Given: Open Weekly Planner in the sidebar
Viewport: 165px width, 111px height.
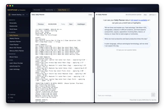Looking at the screenshot, I should 14,38.
